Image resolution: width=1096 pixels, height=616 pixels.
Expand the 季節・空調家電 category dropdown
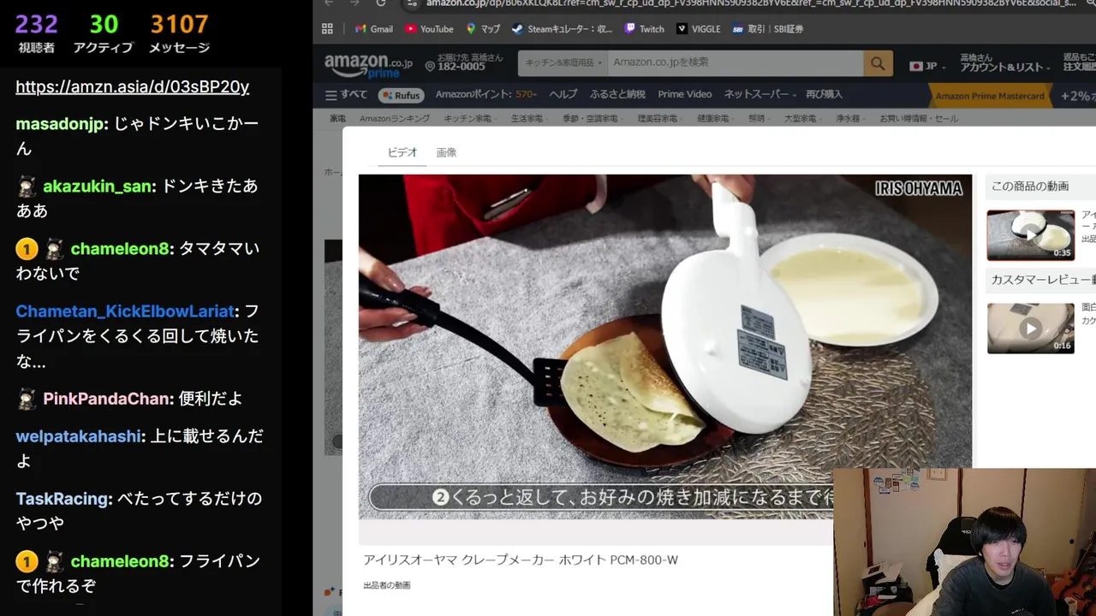[591, 119]
